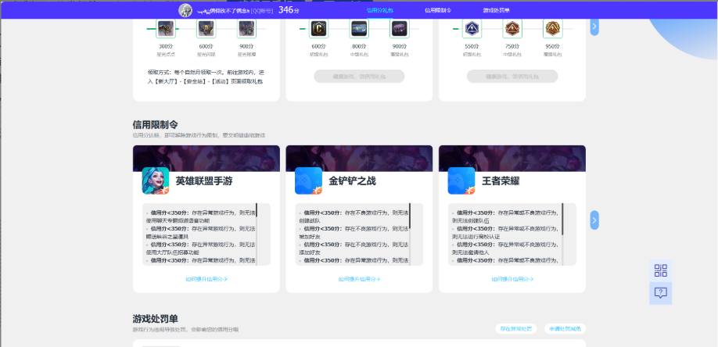Select the first card's 900分 reward icon

[x=247, y=28]
